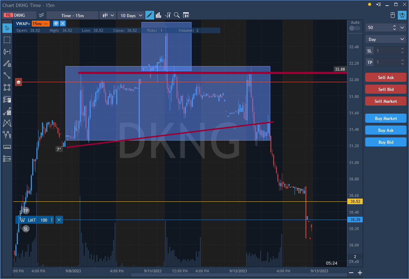This screenshot has height=279, width=409.
Task: Click the SL marker on chart
Action: pos(26,229)
